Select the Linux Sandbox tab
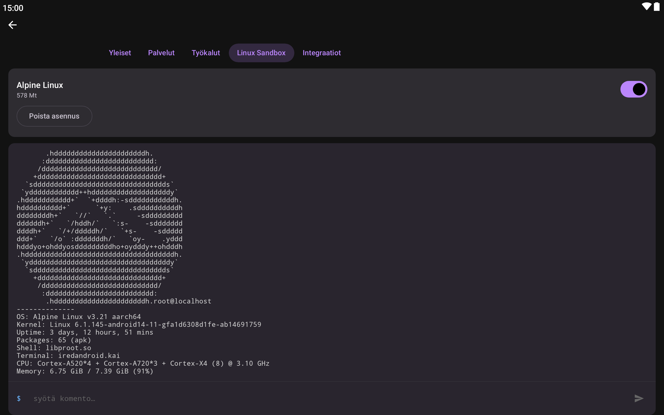The width and height of the screenshot is (664, 415). 261,53
